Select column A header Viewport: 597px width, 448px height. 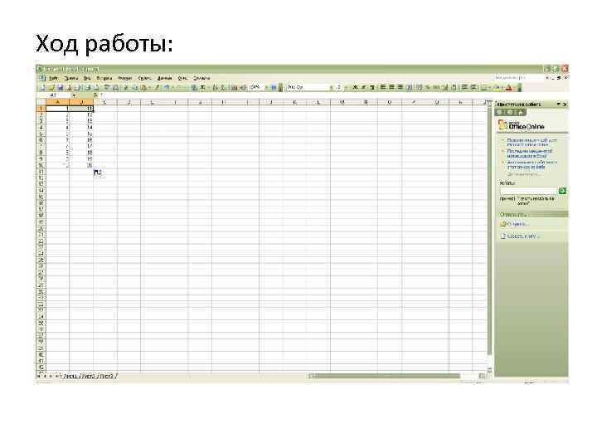[57, 102]
